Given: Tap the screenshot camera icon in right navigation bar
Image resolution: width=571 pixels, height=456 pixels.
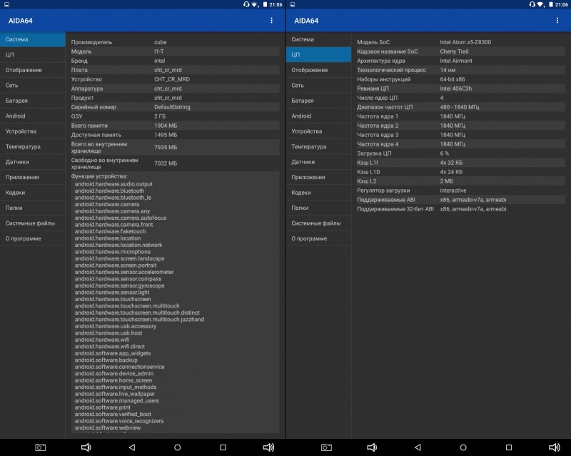Looking at the screenshot, I should [326, 447].
